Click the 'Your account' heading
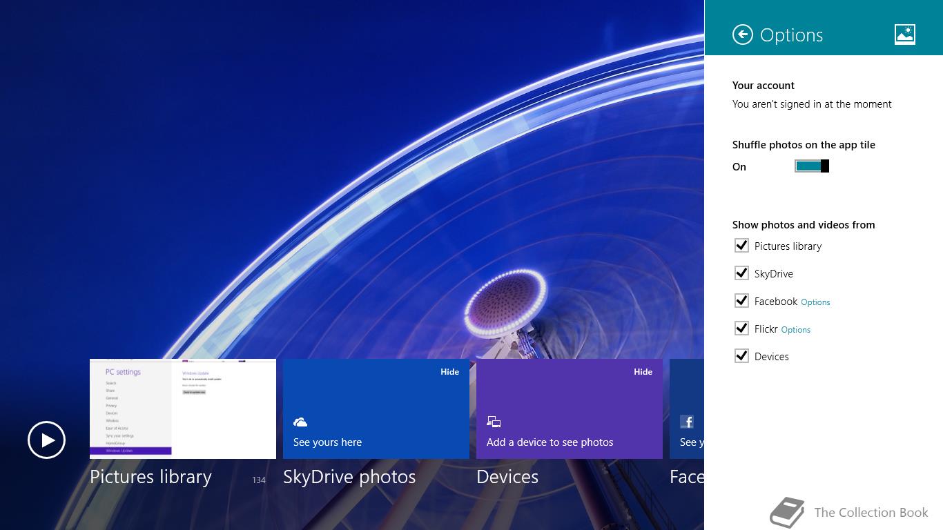Image resolution: width=943 pixels, height=530 pixels. tap(764, 86)
